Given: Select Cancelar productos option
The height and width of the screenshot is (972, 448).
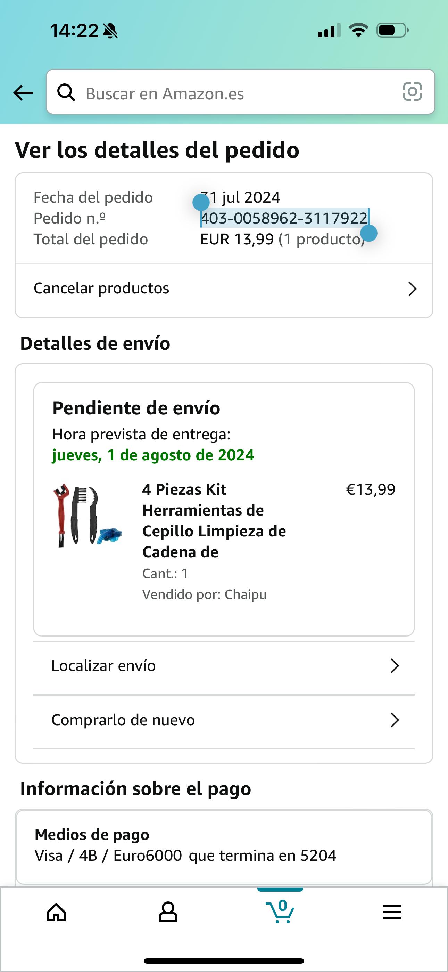Looking at the screenshot, I should (101, 288).
